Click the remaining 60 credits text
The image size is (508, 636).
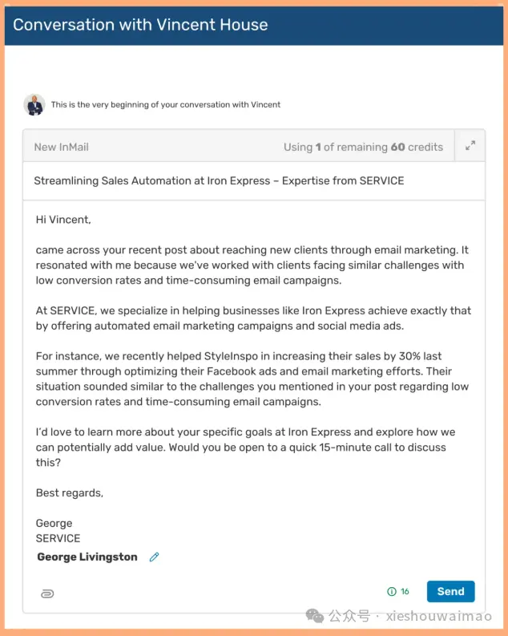[x=363, y=147]
